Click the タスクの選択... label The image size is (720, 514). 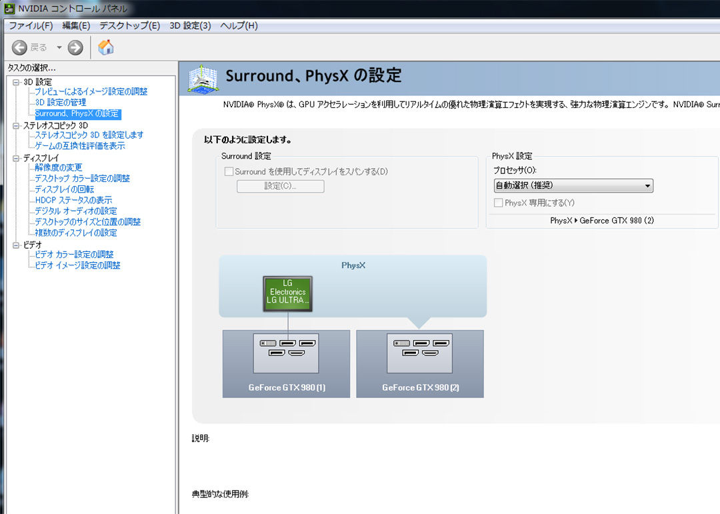31,68
